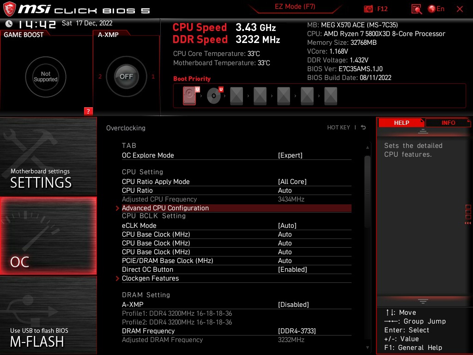Open the HOT KEY list
473x355 pixels.
(339, 128)
